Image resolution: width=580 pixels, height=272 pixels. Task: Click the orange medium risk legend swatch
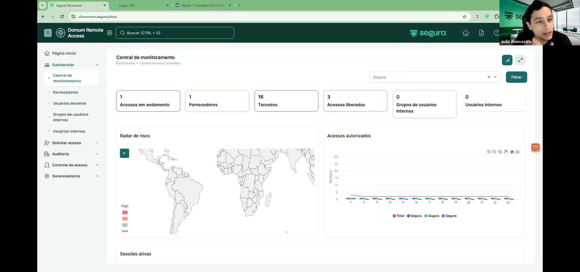pyautogui.click(x=125, y=219)
